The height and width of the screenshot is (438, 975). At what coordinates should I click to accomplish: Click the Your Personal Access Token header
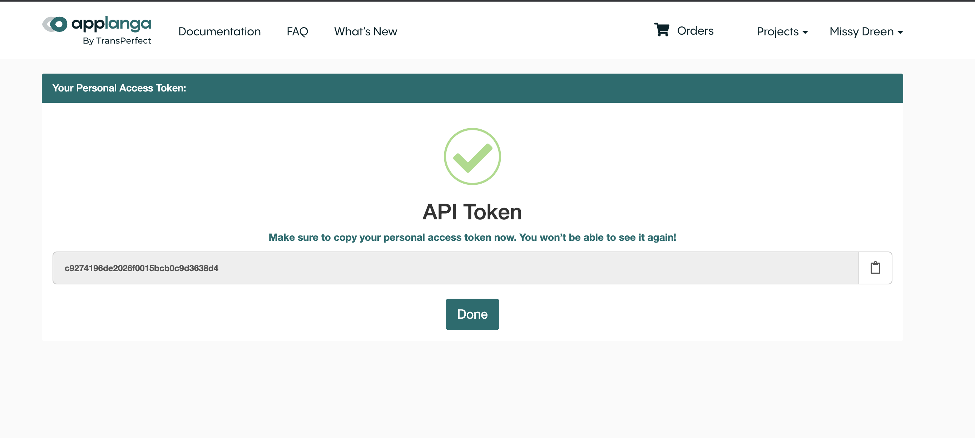point(119,88)
